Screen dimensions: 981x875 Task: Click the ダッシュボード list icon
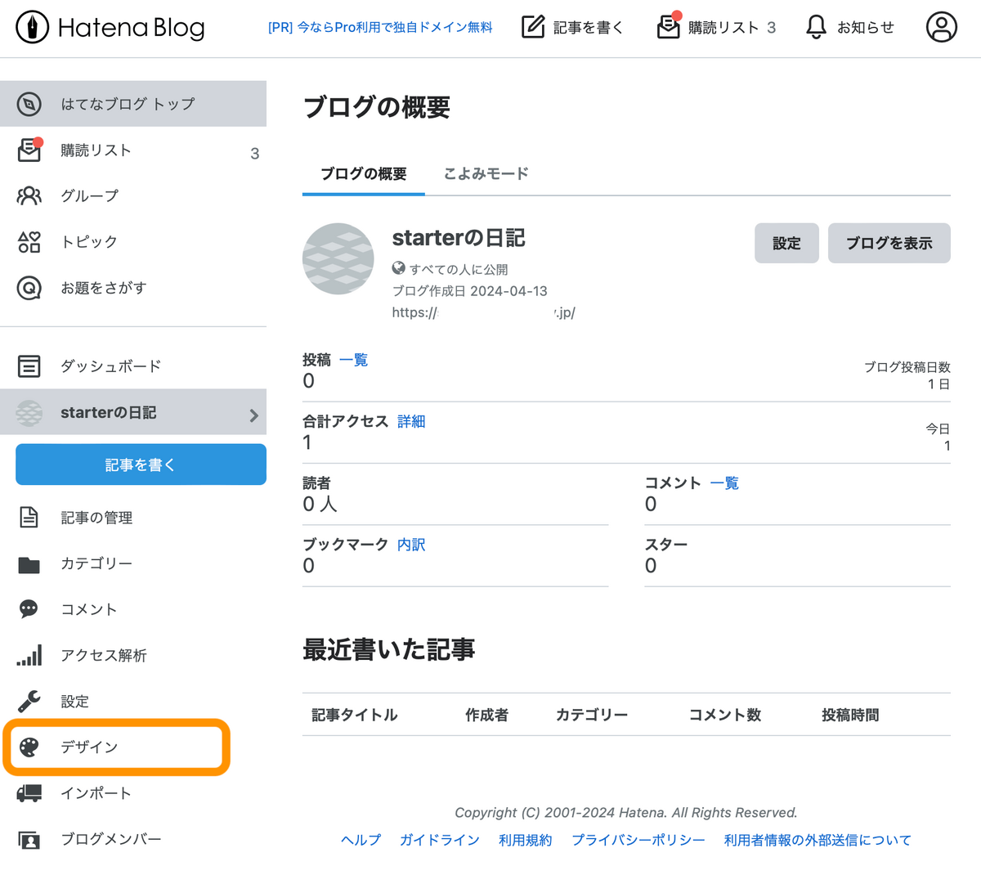pos(29,366)
